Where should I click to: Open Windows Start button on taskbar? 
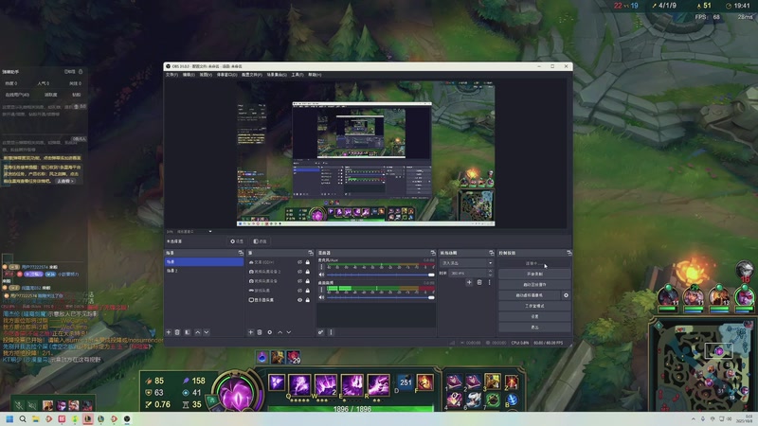[x=9, y=418]
